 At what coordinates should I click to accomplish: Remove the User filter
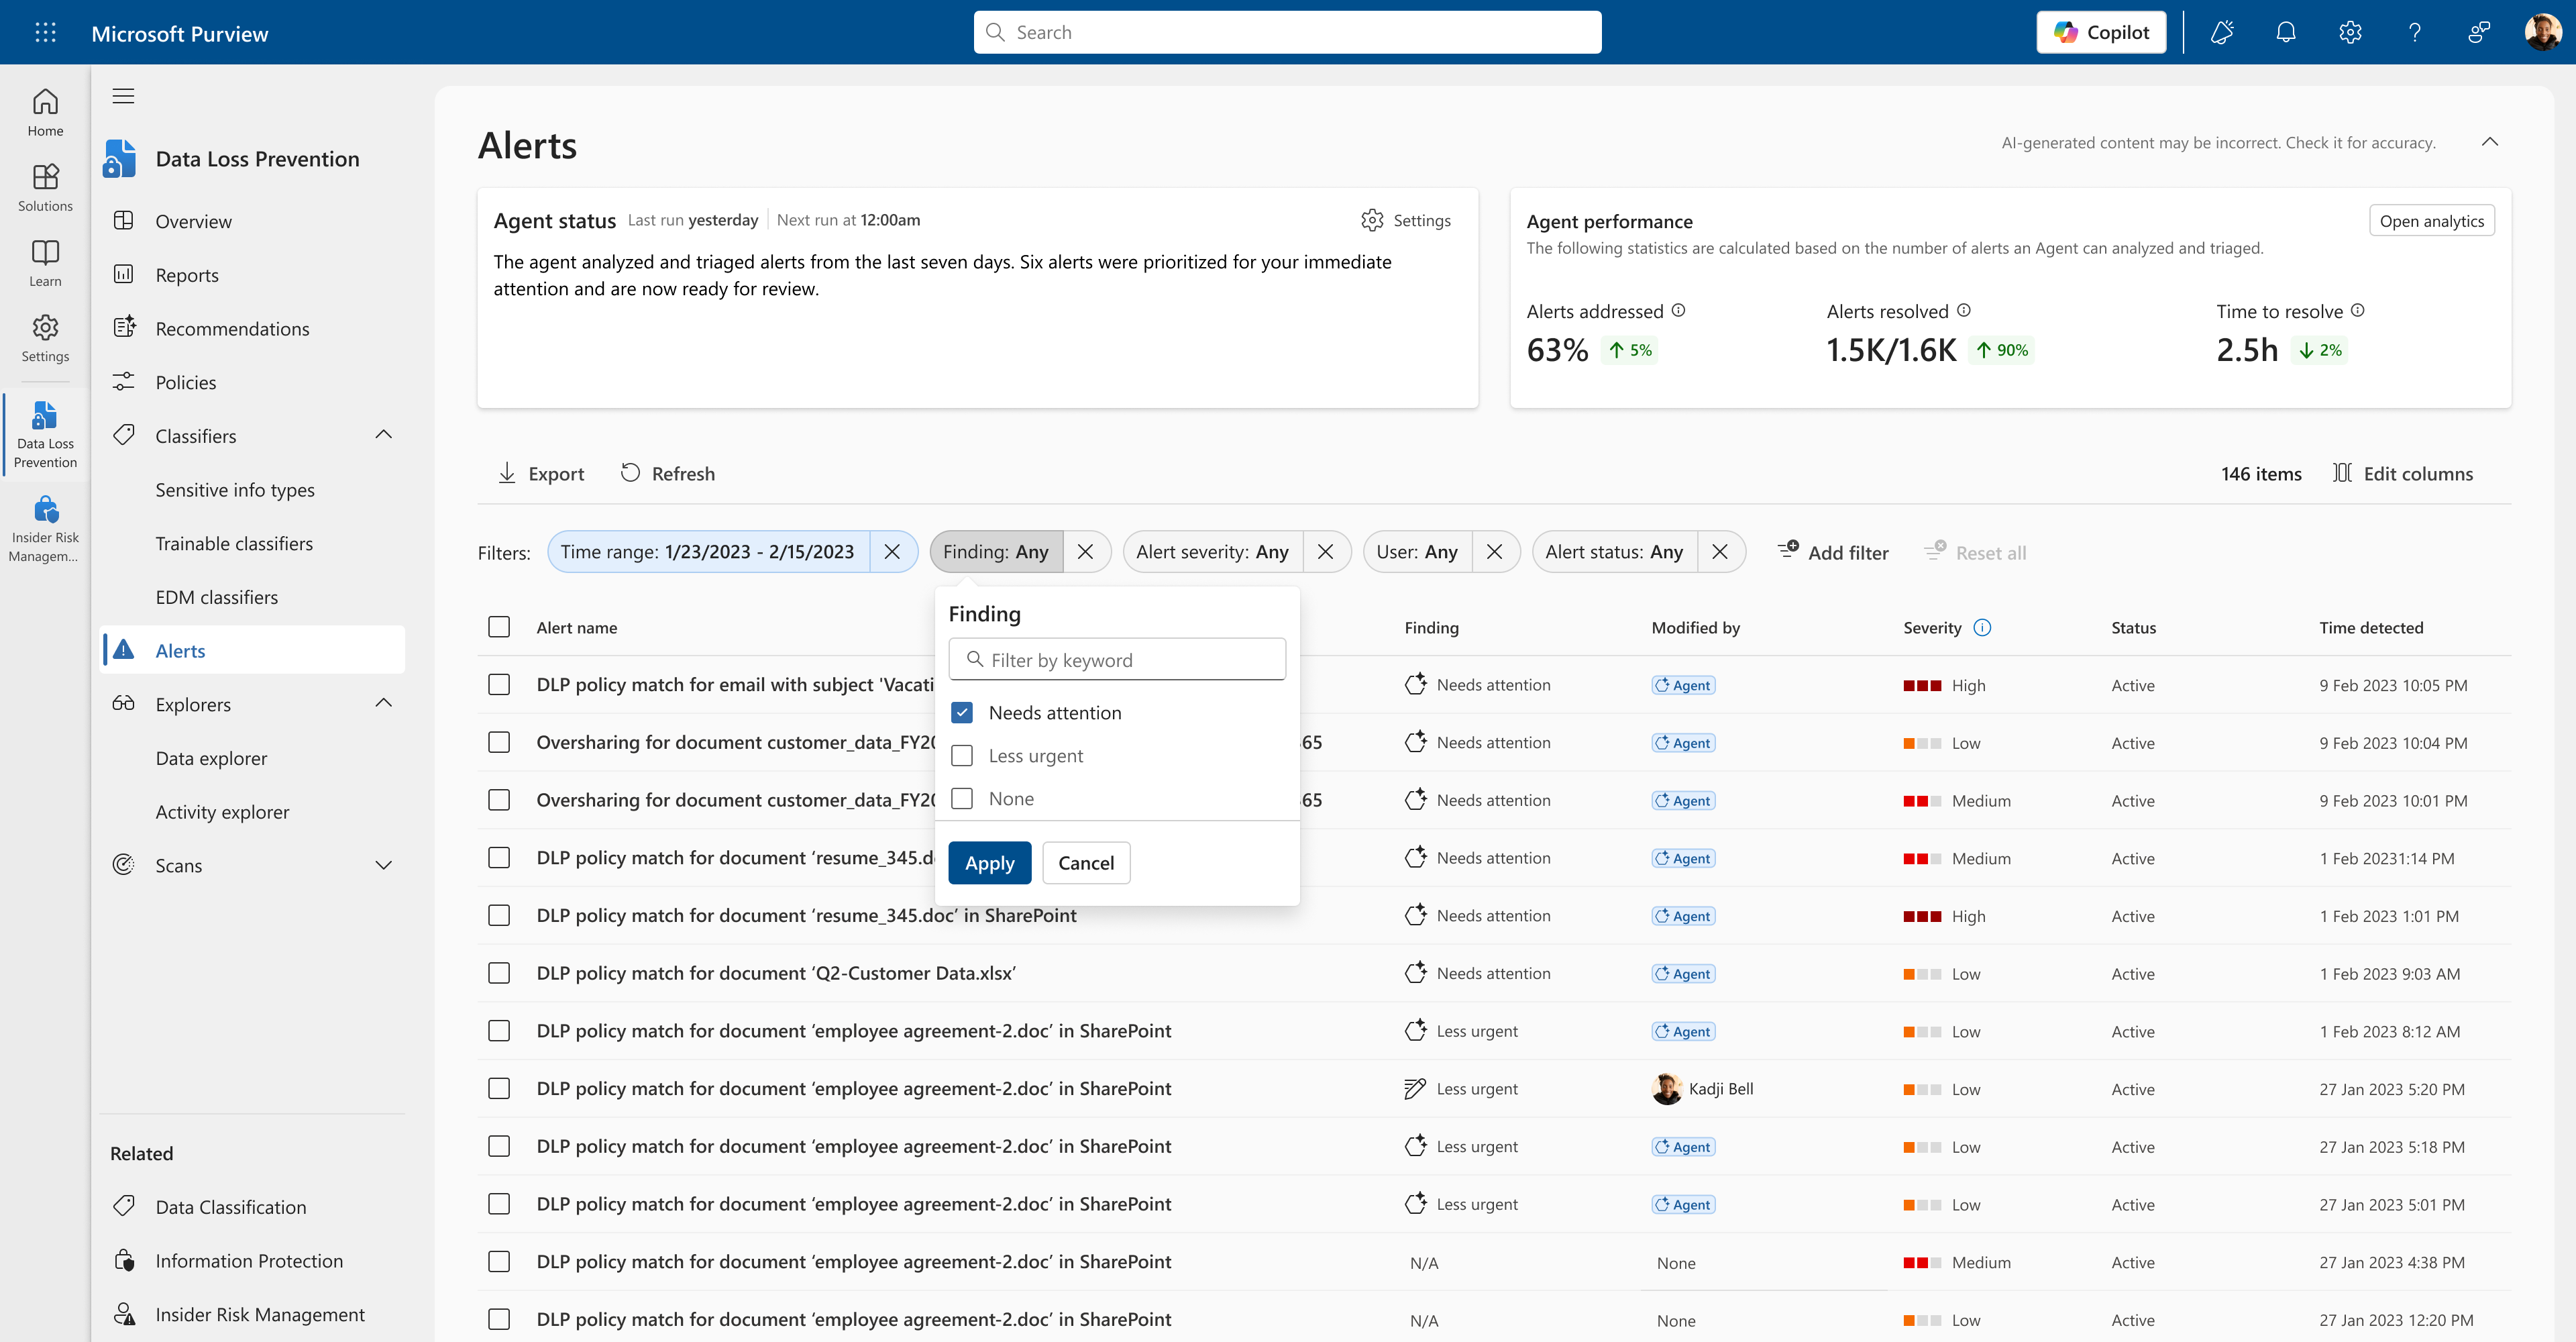tap(1494, 552)
